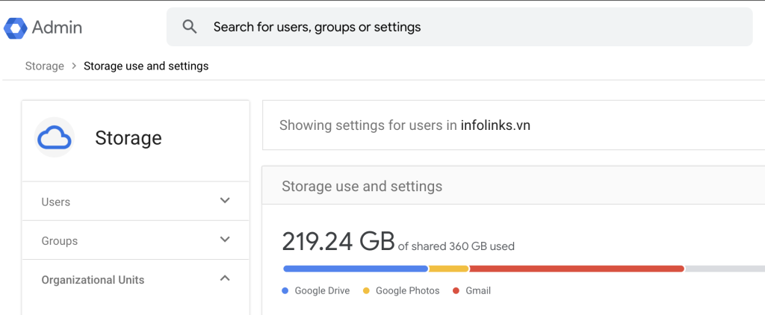This screenshot has width=765, height=315.
Task: Click the Admin title text
Action: coord(57,28)
